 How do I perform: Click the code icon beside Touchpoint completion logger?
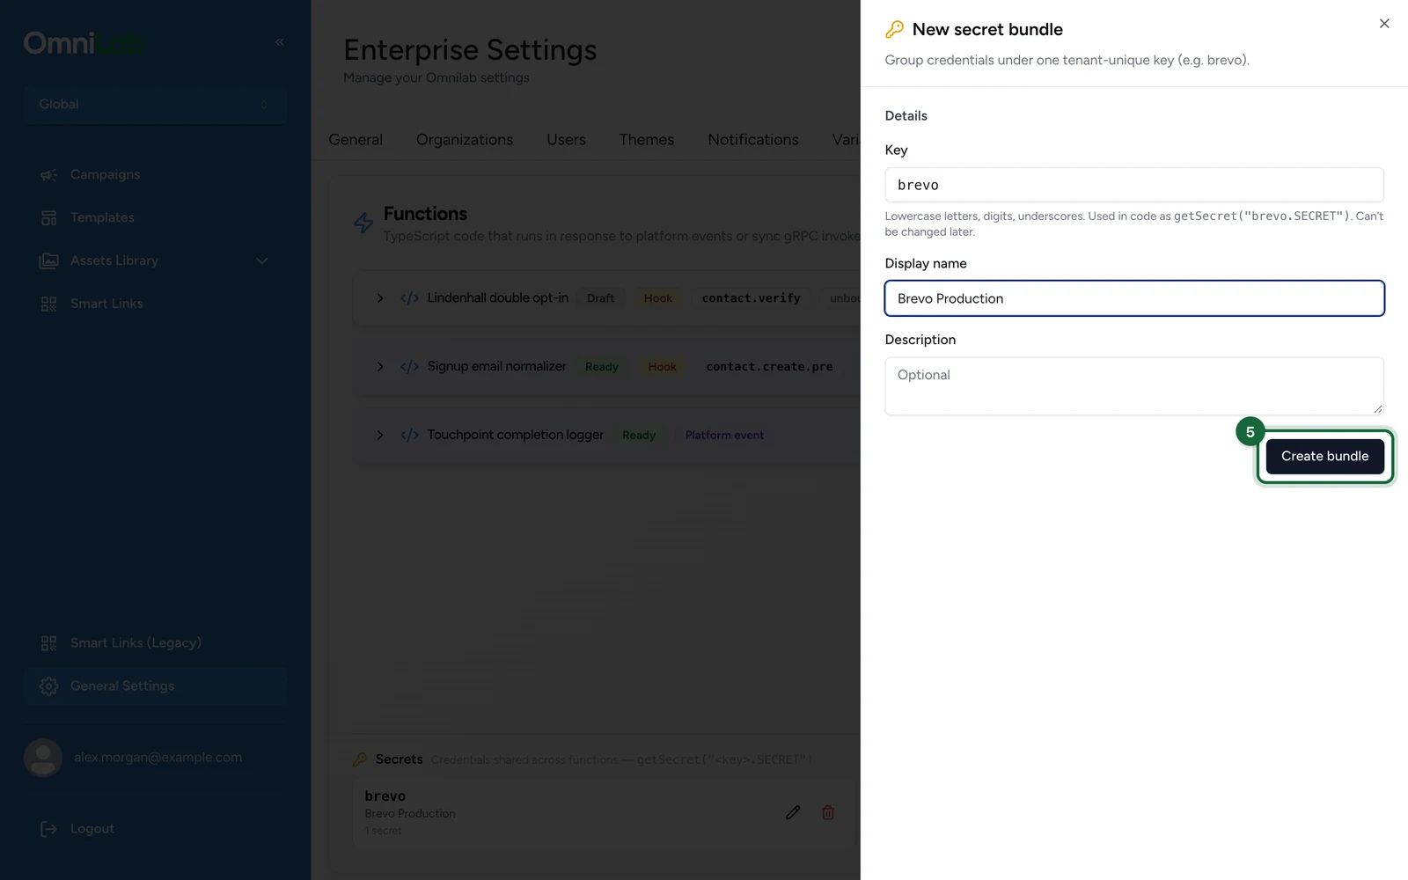tap(409, 435)
